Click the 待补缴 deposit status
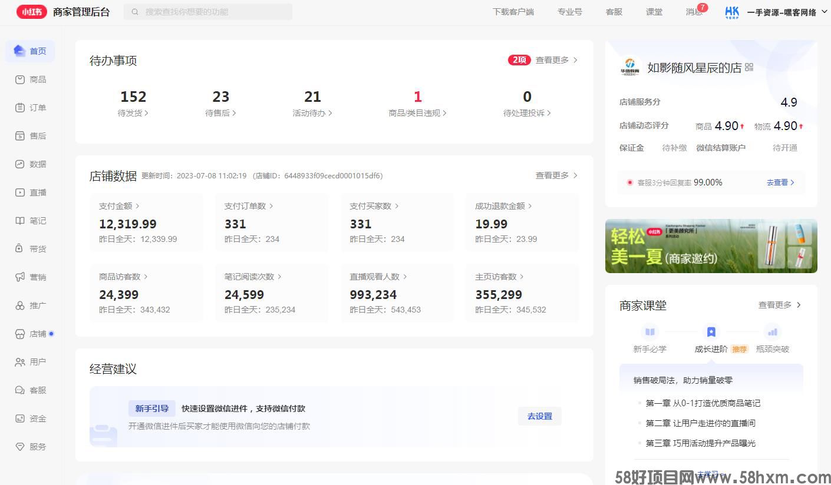The height and width of the screenshot is (485, 831). tap(674, 148)
